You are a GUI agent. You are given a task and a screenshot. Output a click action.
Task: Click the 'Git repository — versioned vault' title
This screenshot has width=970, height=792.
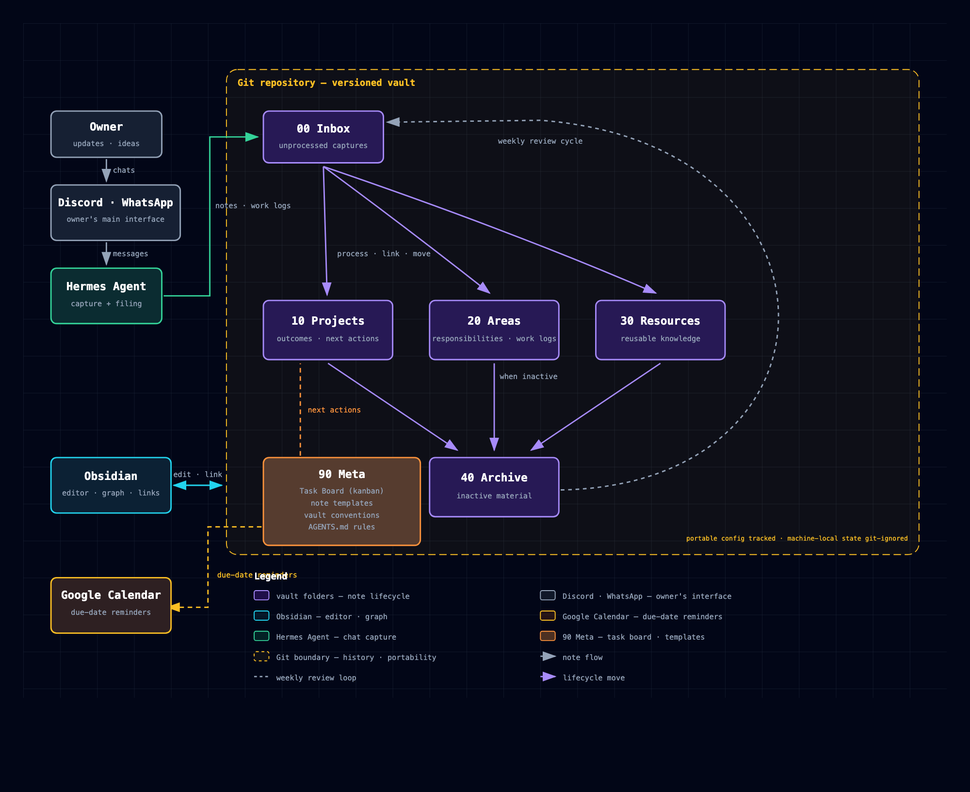coord(326,82)
